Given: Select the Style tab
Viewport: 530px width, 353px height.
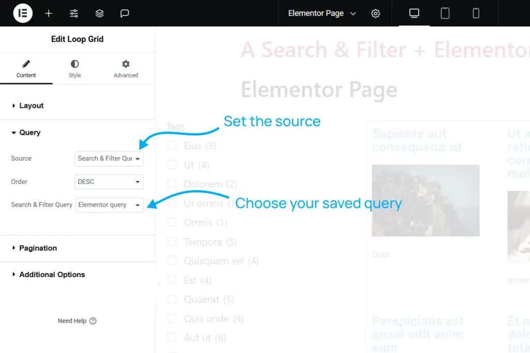Looking at the screenshot, I should 75,69.
